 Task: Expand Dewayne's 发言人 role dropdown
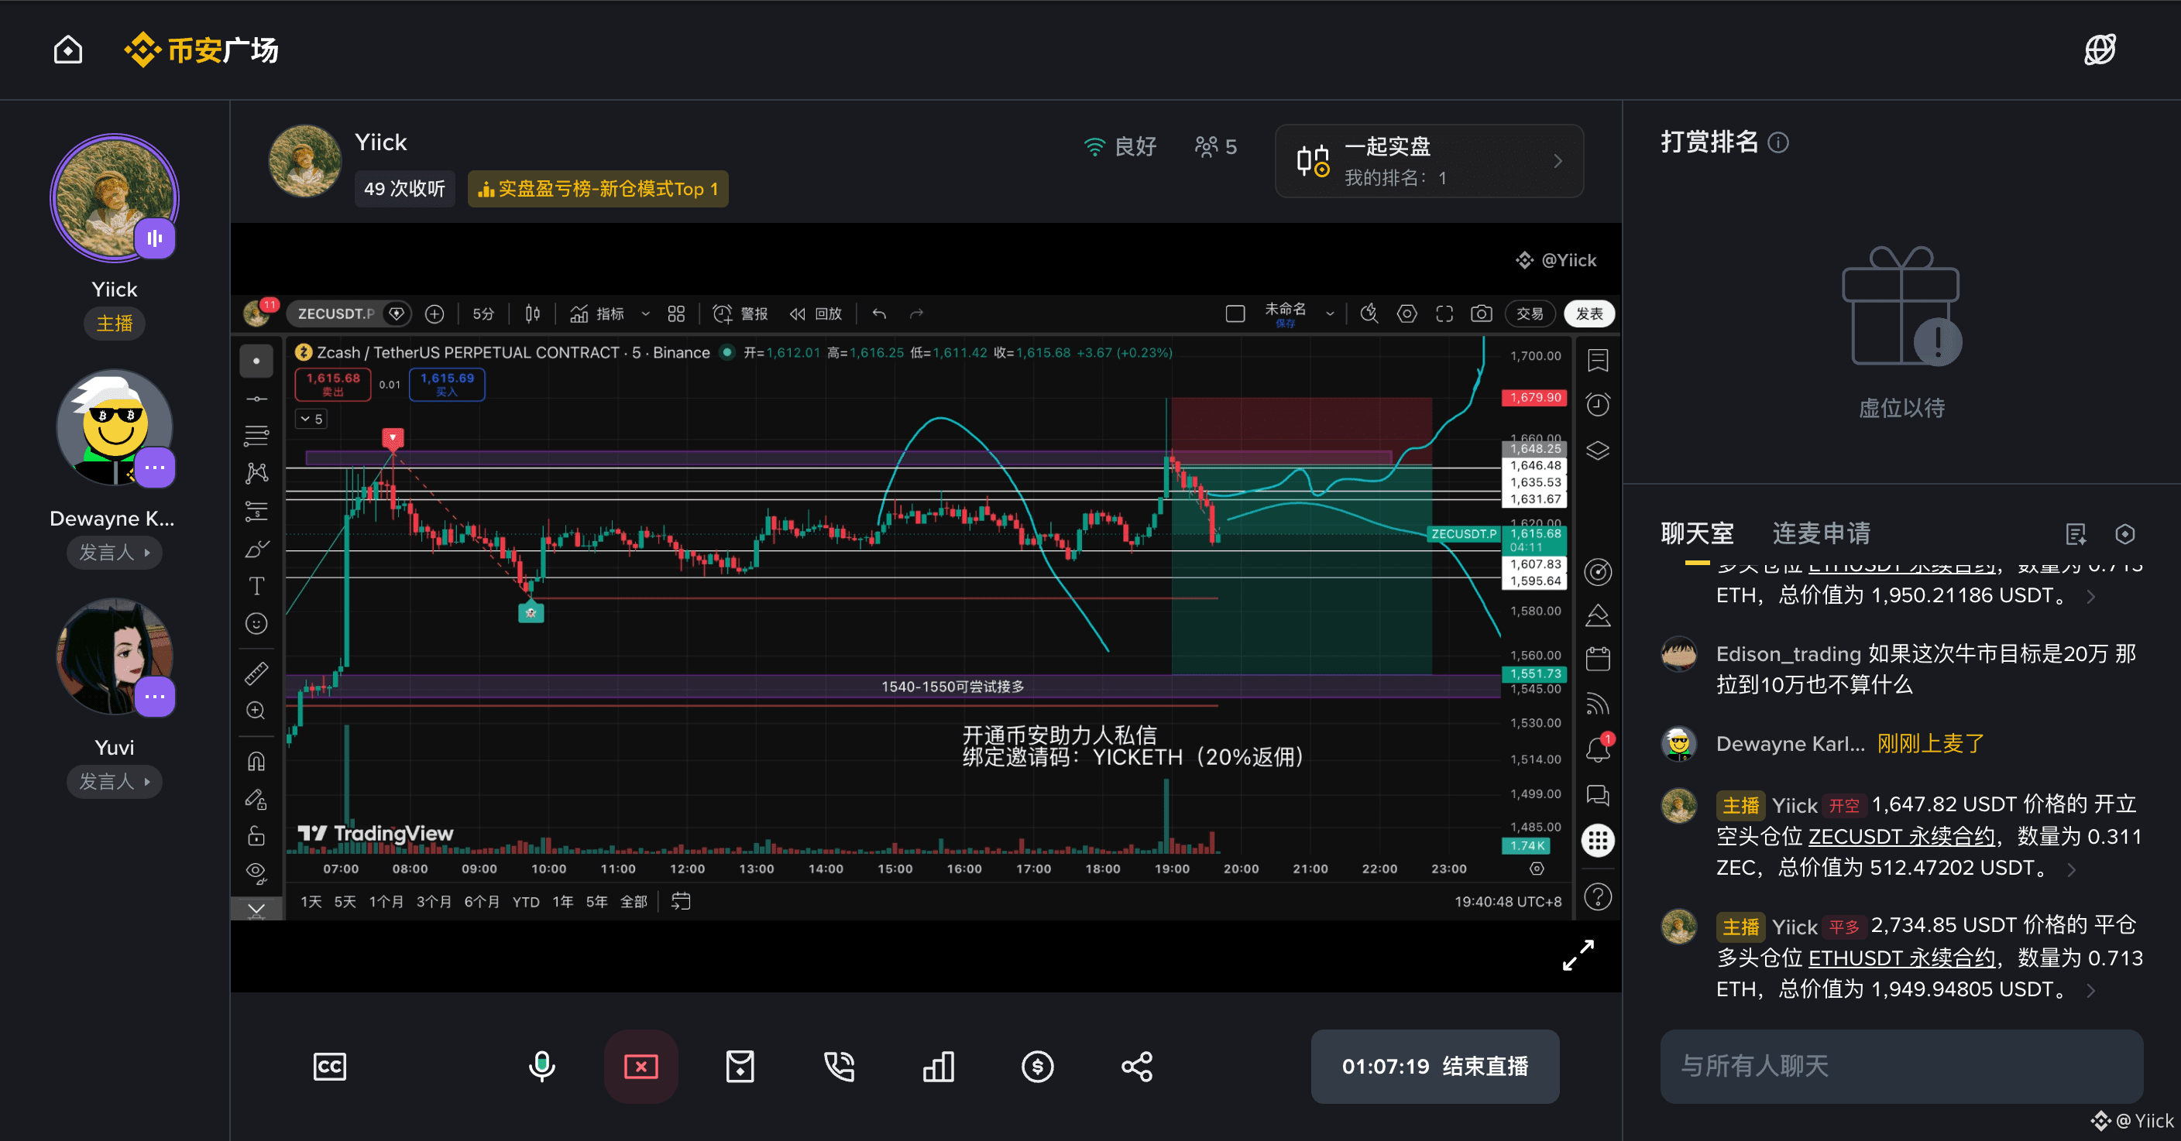(x=115, y=553)
